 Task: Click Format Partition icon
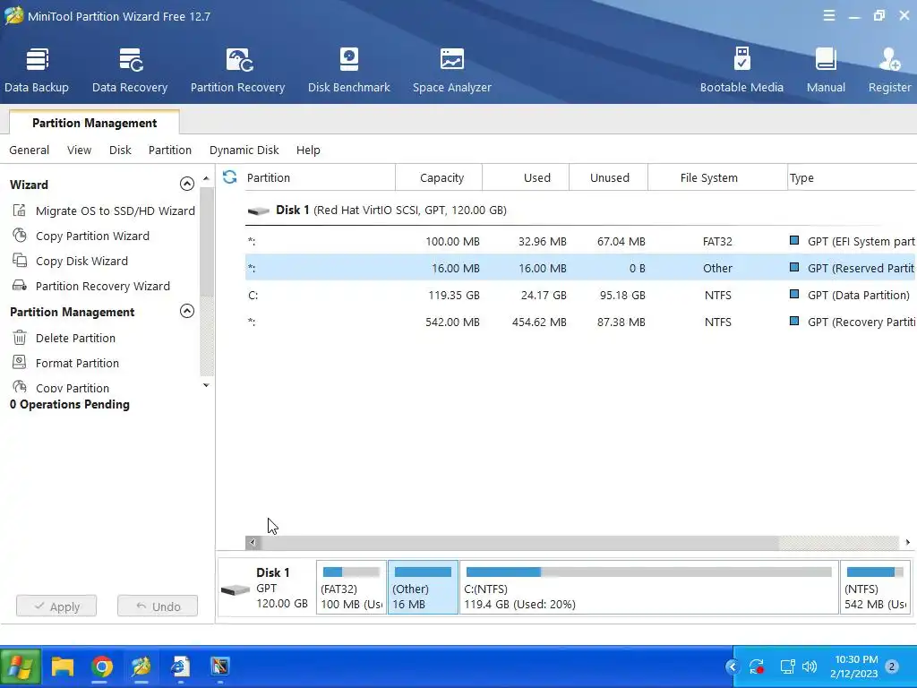(x=20, y=363)
